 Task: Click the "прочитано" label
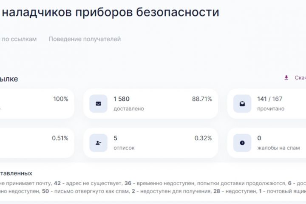[271, 109]
